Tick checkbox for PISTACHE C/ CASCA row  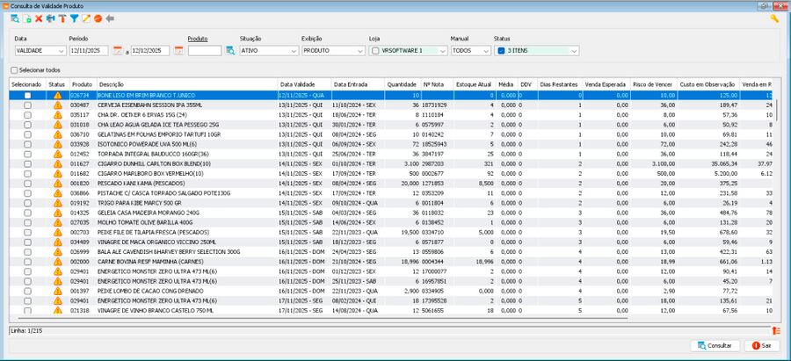(27, 193)
